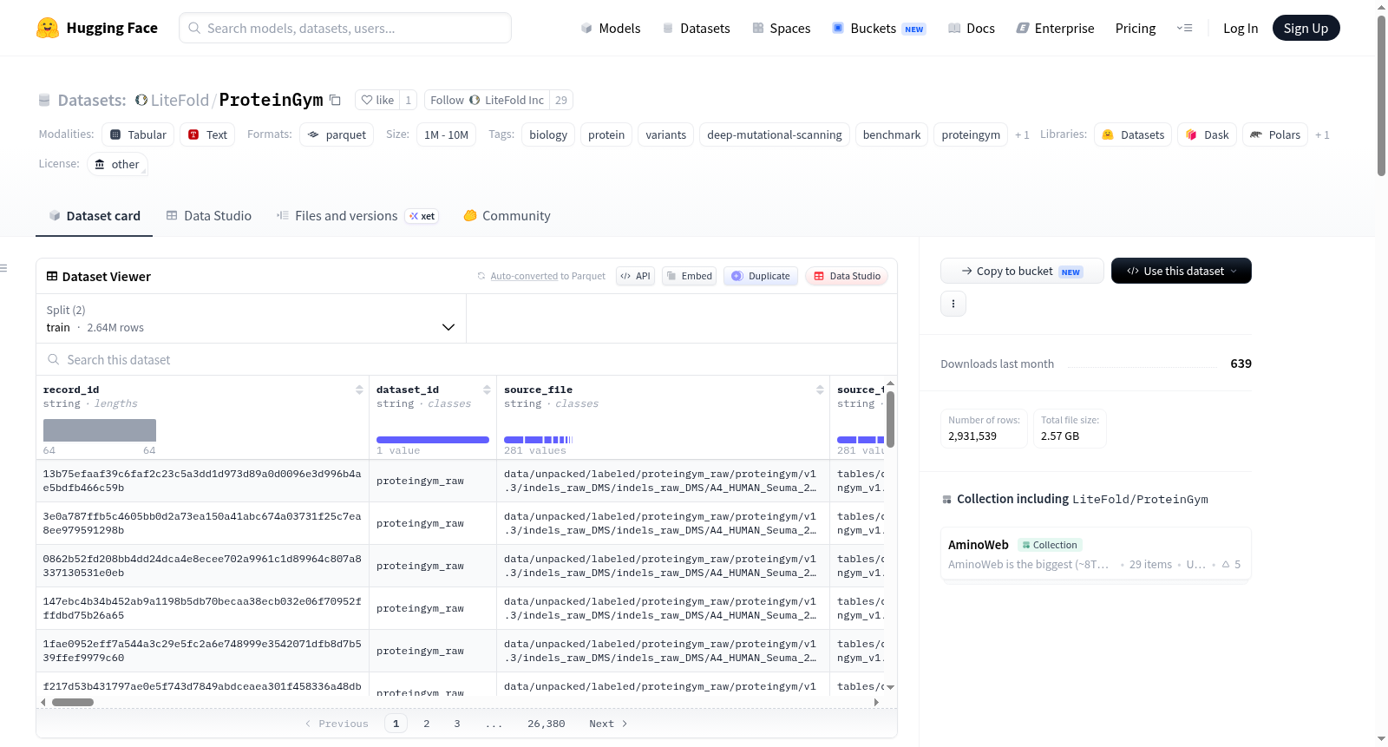Open the Use this dataset dropdown
1388x747 pixels.
pyautogui.click(x=1182, y=271)
